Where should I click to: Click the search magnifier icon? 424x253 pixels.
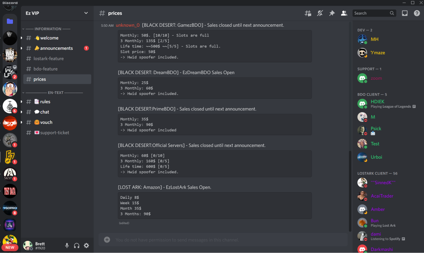[x=392, y=13]
